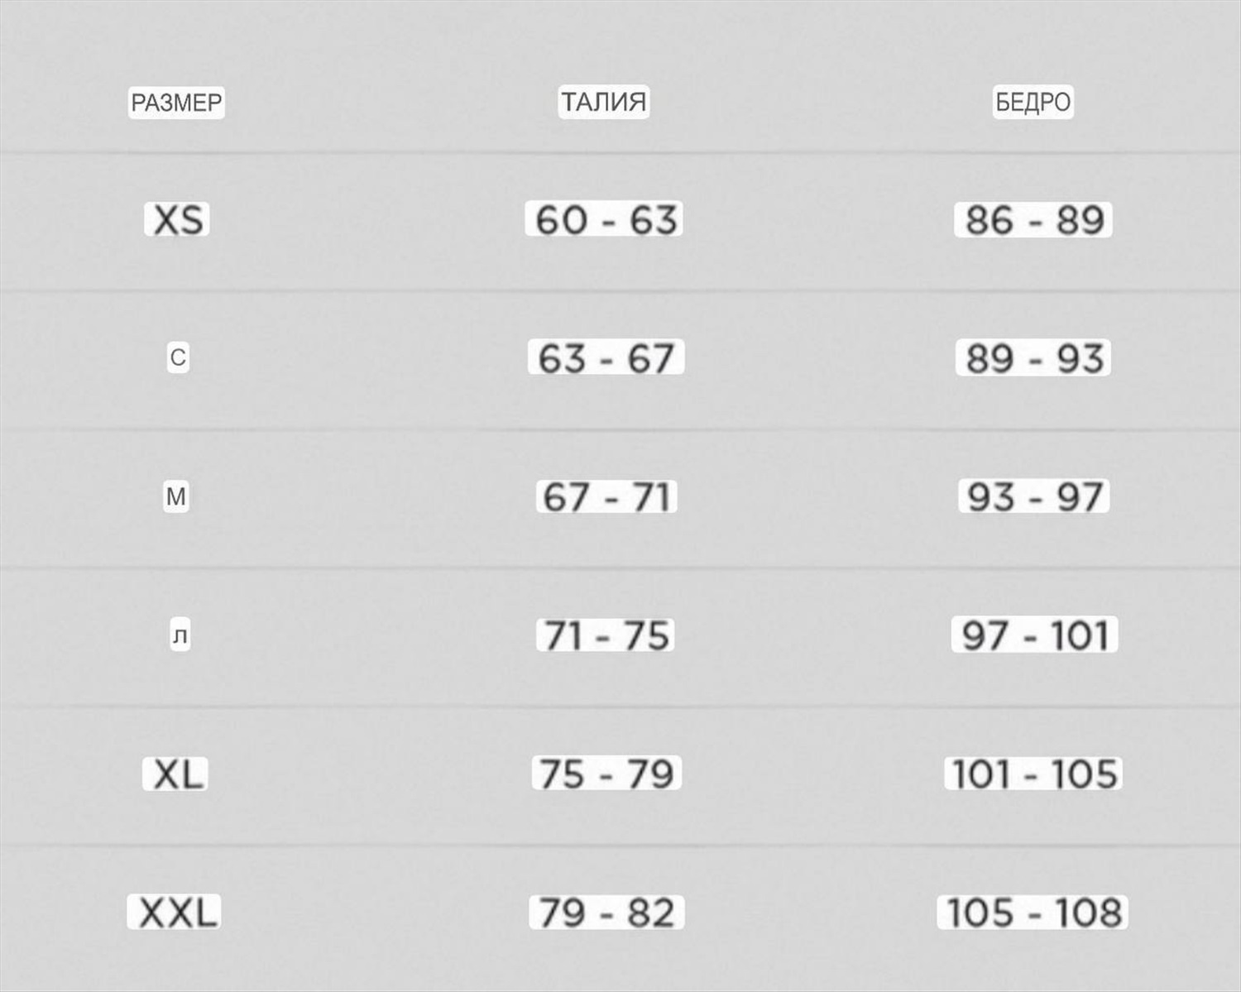1241x992 pixels.
Task: Click the waist value 67 - 71
Action: pos(606,496)
